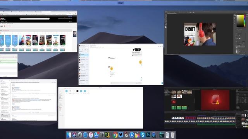
Task: Bring the Photoshop window to front
Action: coord(206,32)
